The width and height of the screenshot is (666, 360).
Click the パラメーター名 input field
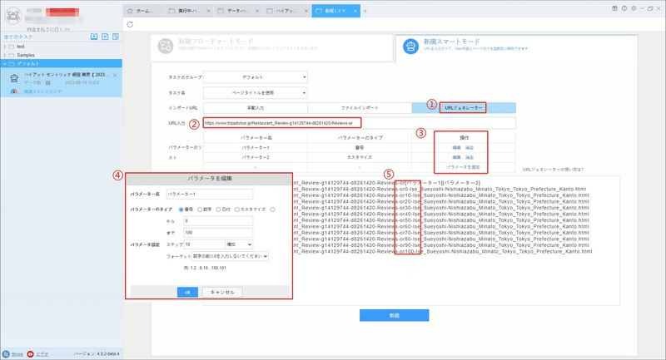[x=210, y=195]
